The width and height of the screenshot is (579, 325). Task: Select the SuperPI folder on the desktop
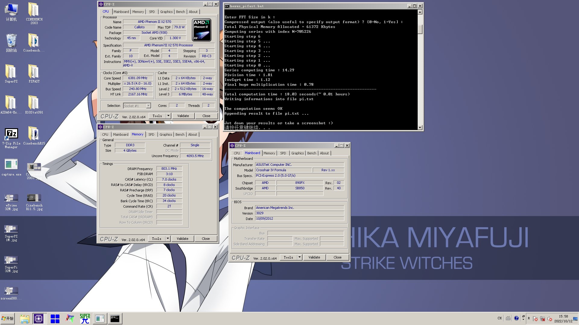[x=11, y=74]
